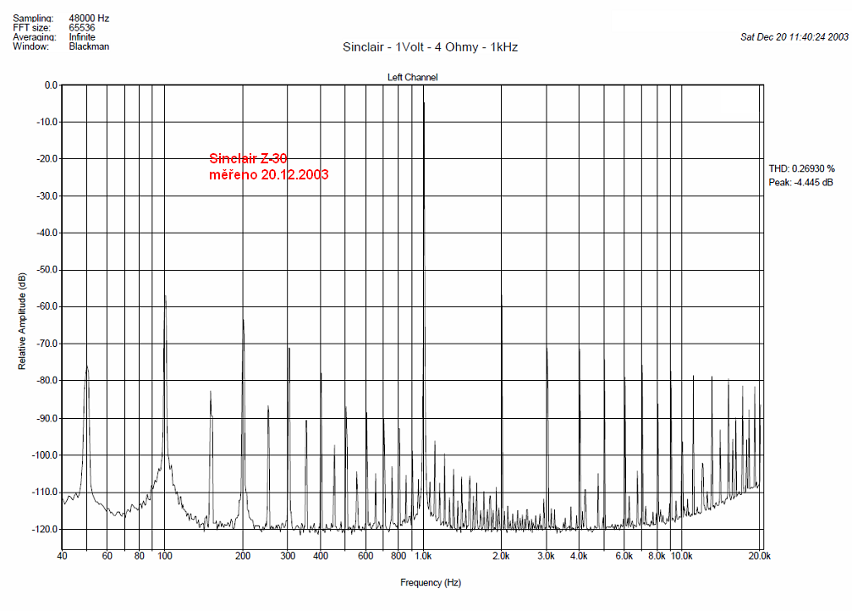Click the '300' frequency axis tick
The image size is (852, 611).
coord(288,556)
